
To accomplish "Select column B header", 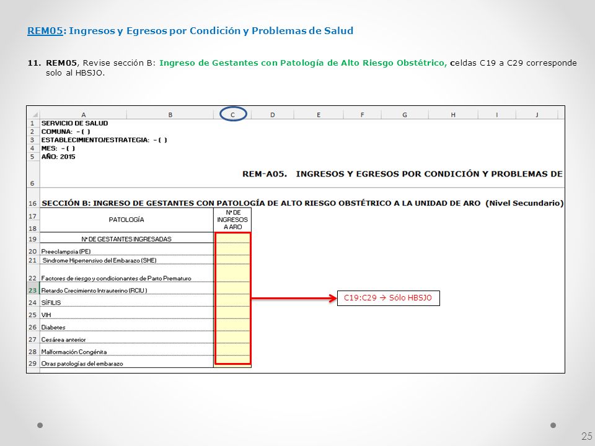I will click(x=170, y=115).
